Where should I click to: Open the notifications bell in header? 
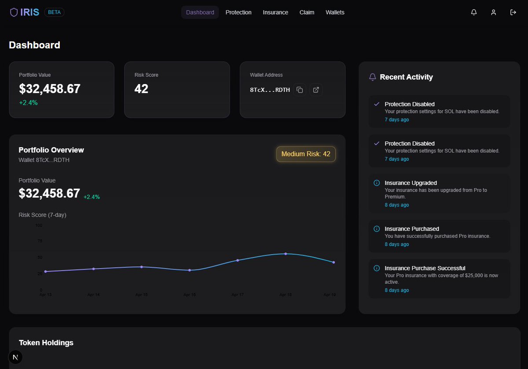pos(474,12)
